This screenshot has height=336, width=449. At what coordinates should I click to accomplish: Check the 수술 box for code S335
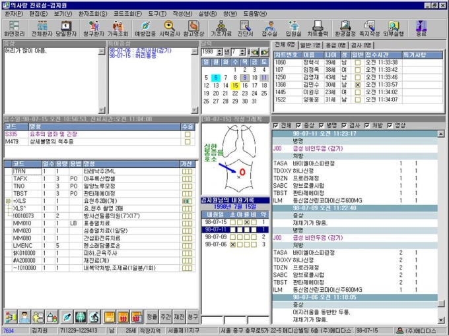click(x=187, y=133)
